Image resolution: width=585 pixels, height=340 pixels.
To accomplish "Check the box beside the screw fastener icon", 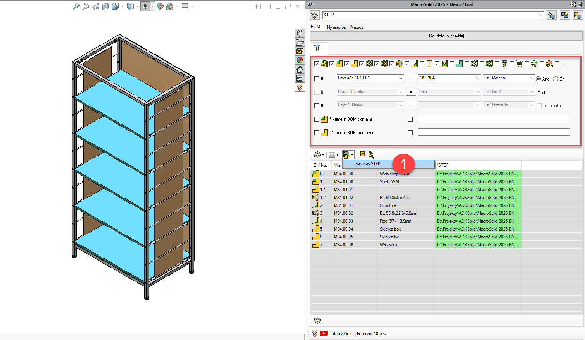I will pos(497,64).
